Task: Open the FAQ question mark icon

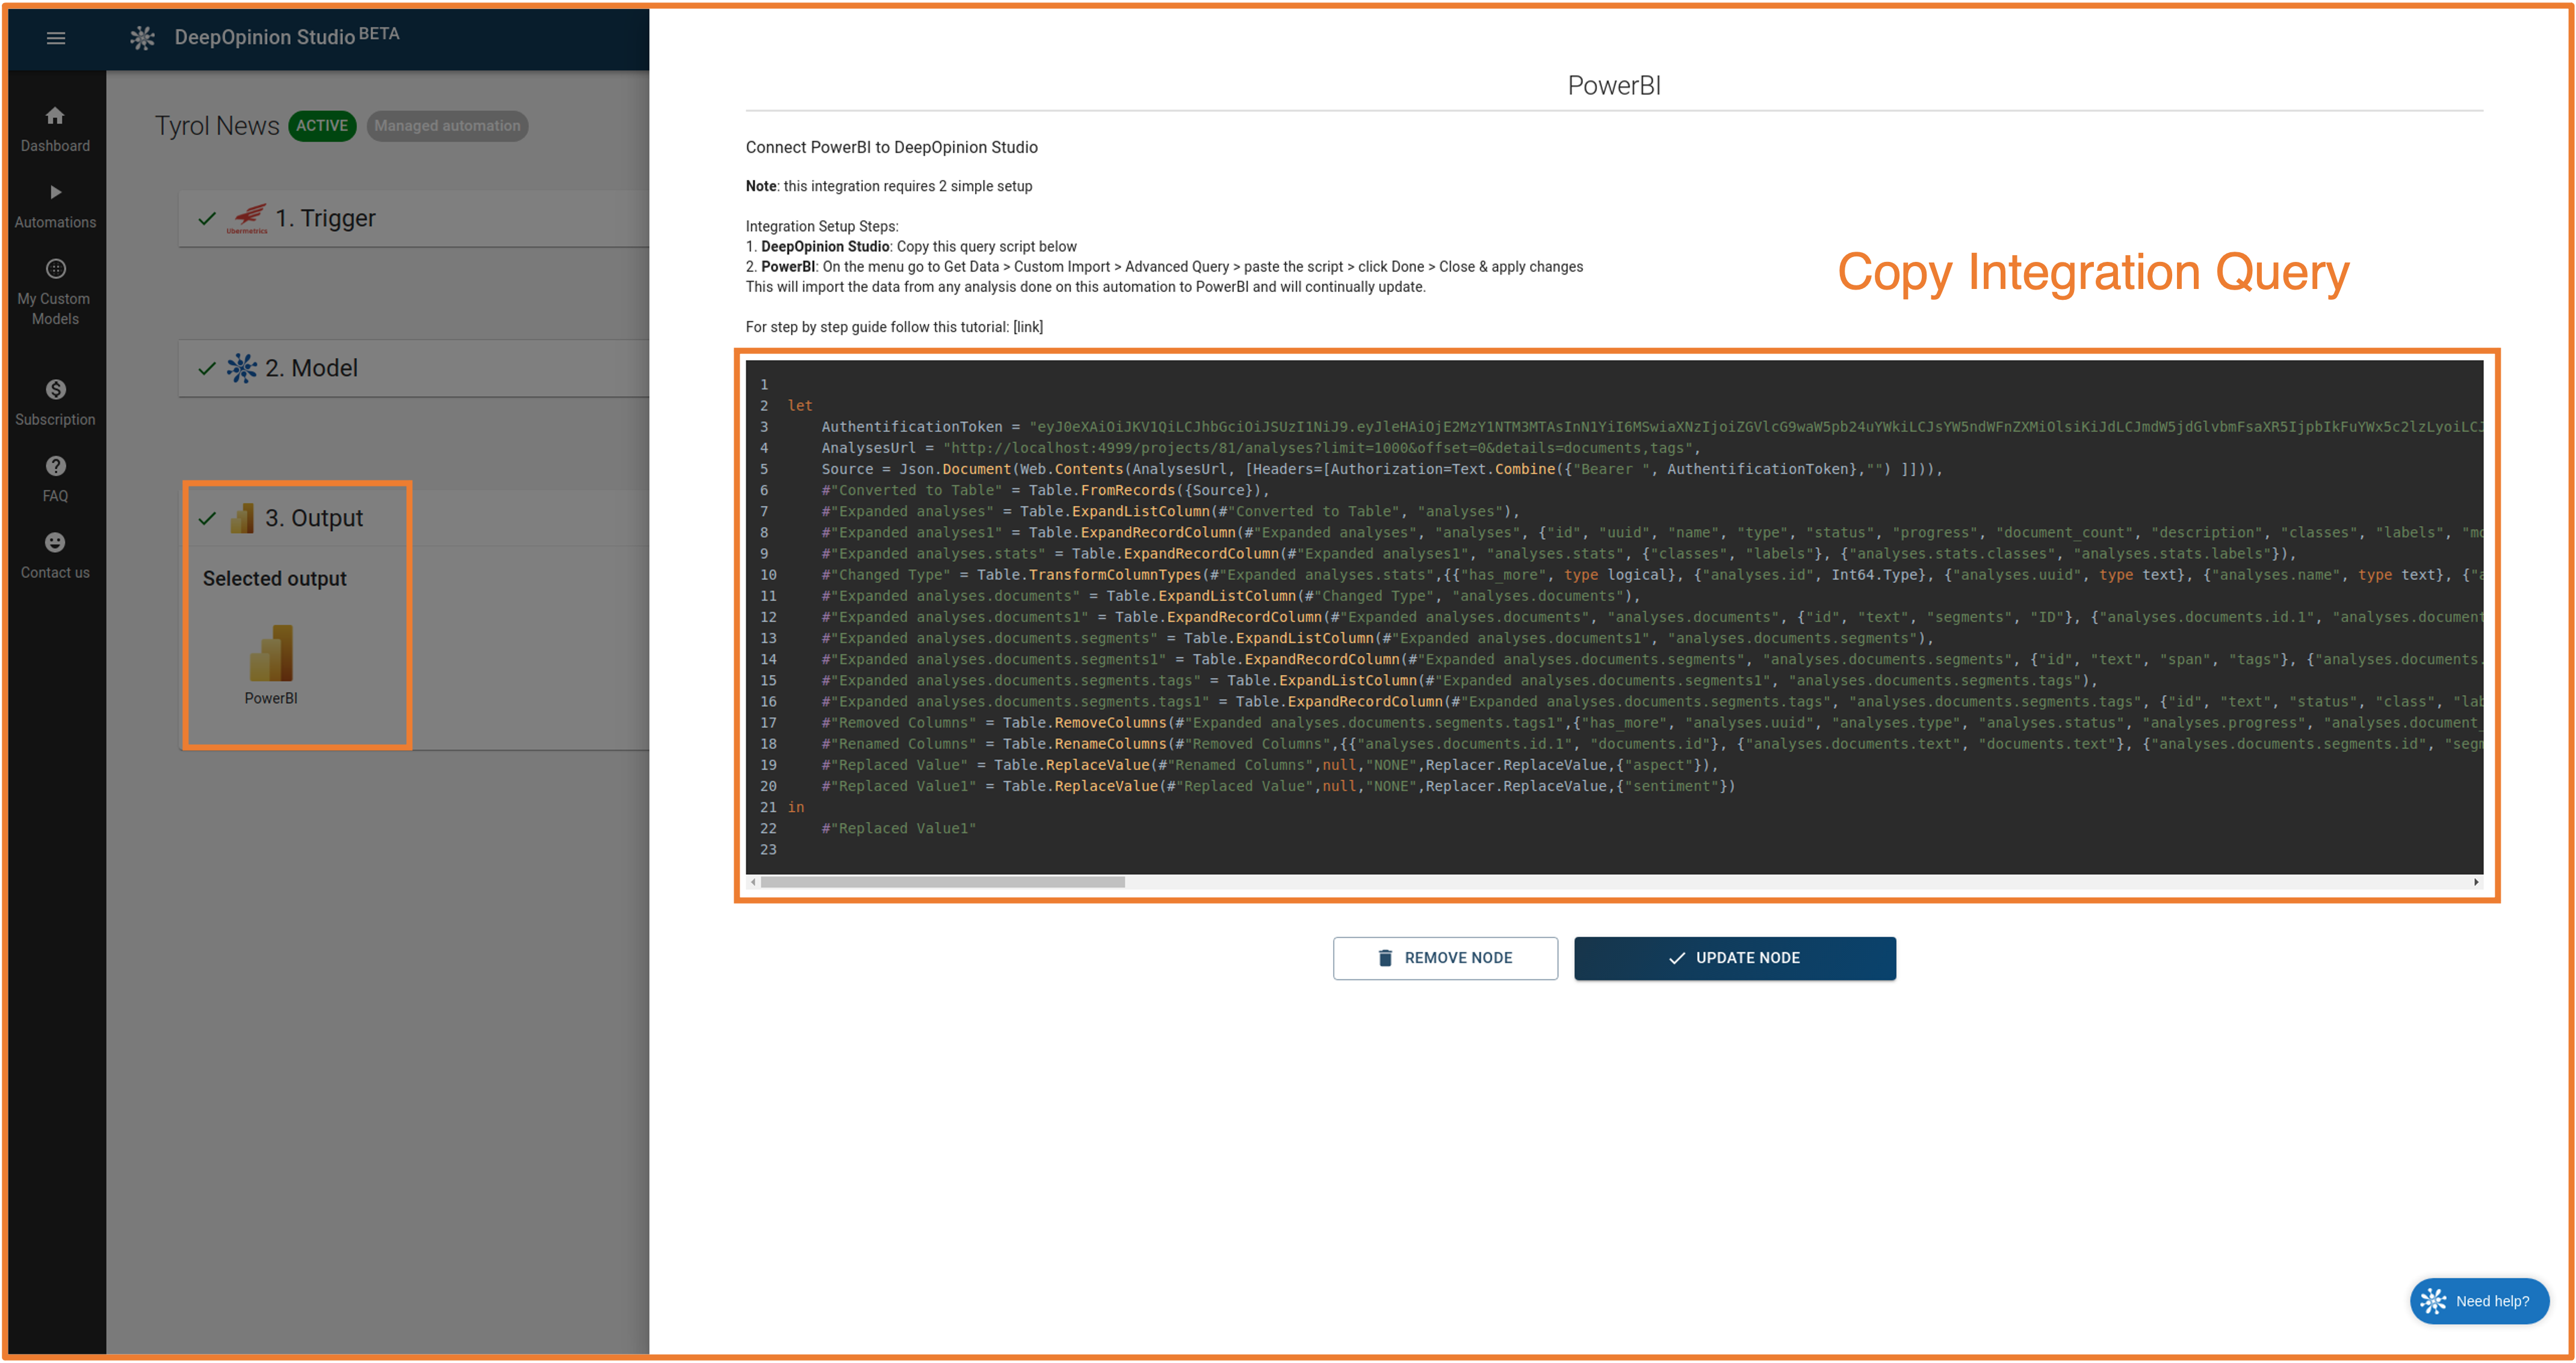Action: 55,465
